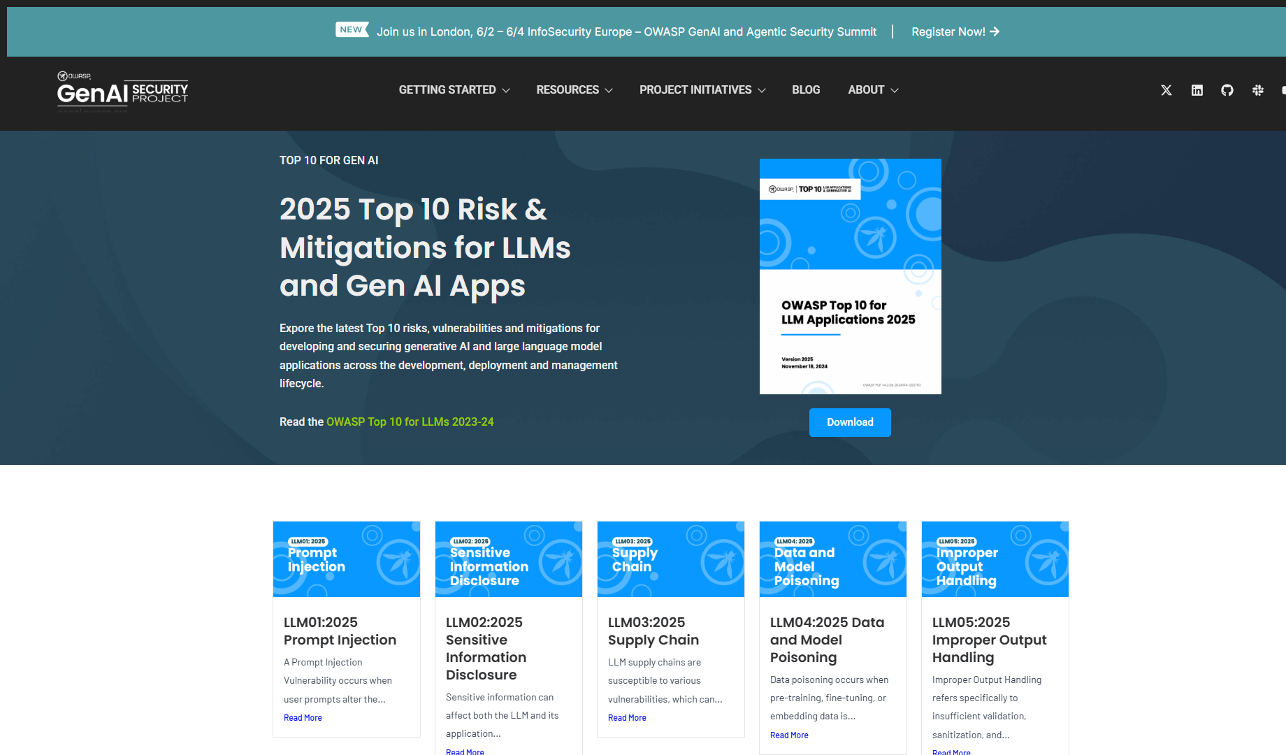Click the LLM04:2025 Data and Model Poisoning heading
The image size is (1286, 755).
[828, 640]
